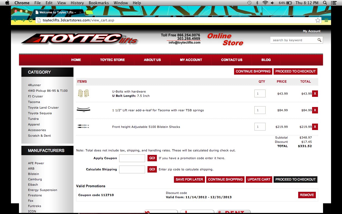Screen dimensions: 342x214
Task: Click SAVE FOR LATER
Action: (x=189, y=179)
